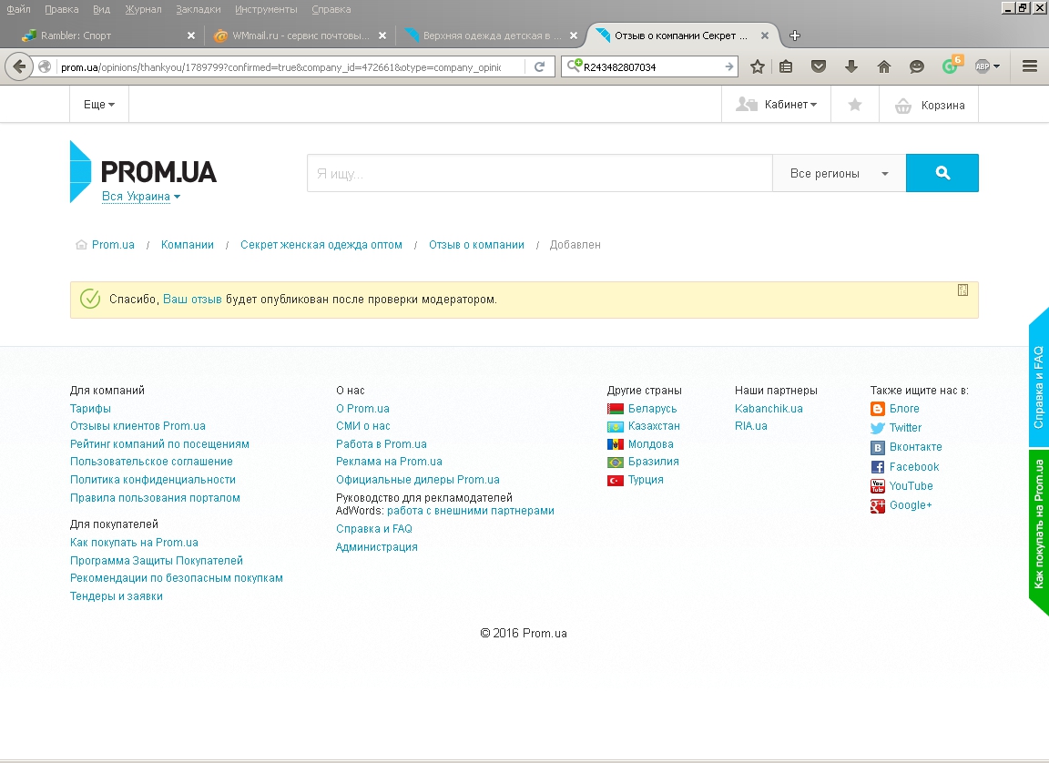The height and width of the screenshot is (763, 1049).
Task: Open the Инструменты menu
Action: (266, 9)
